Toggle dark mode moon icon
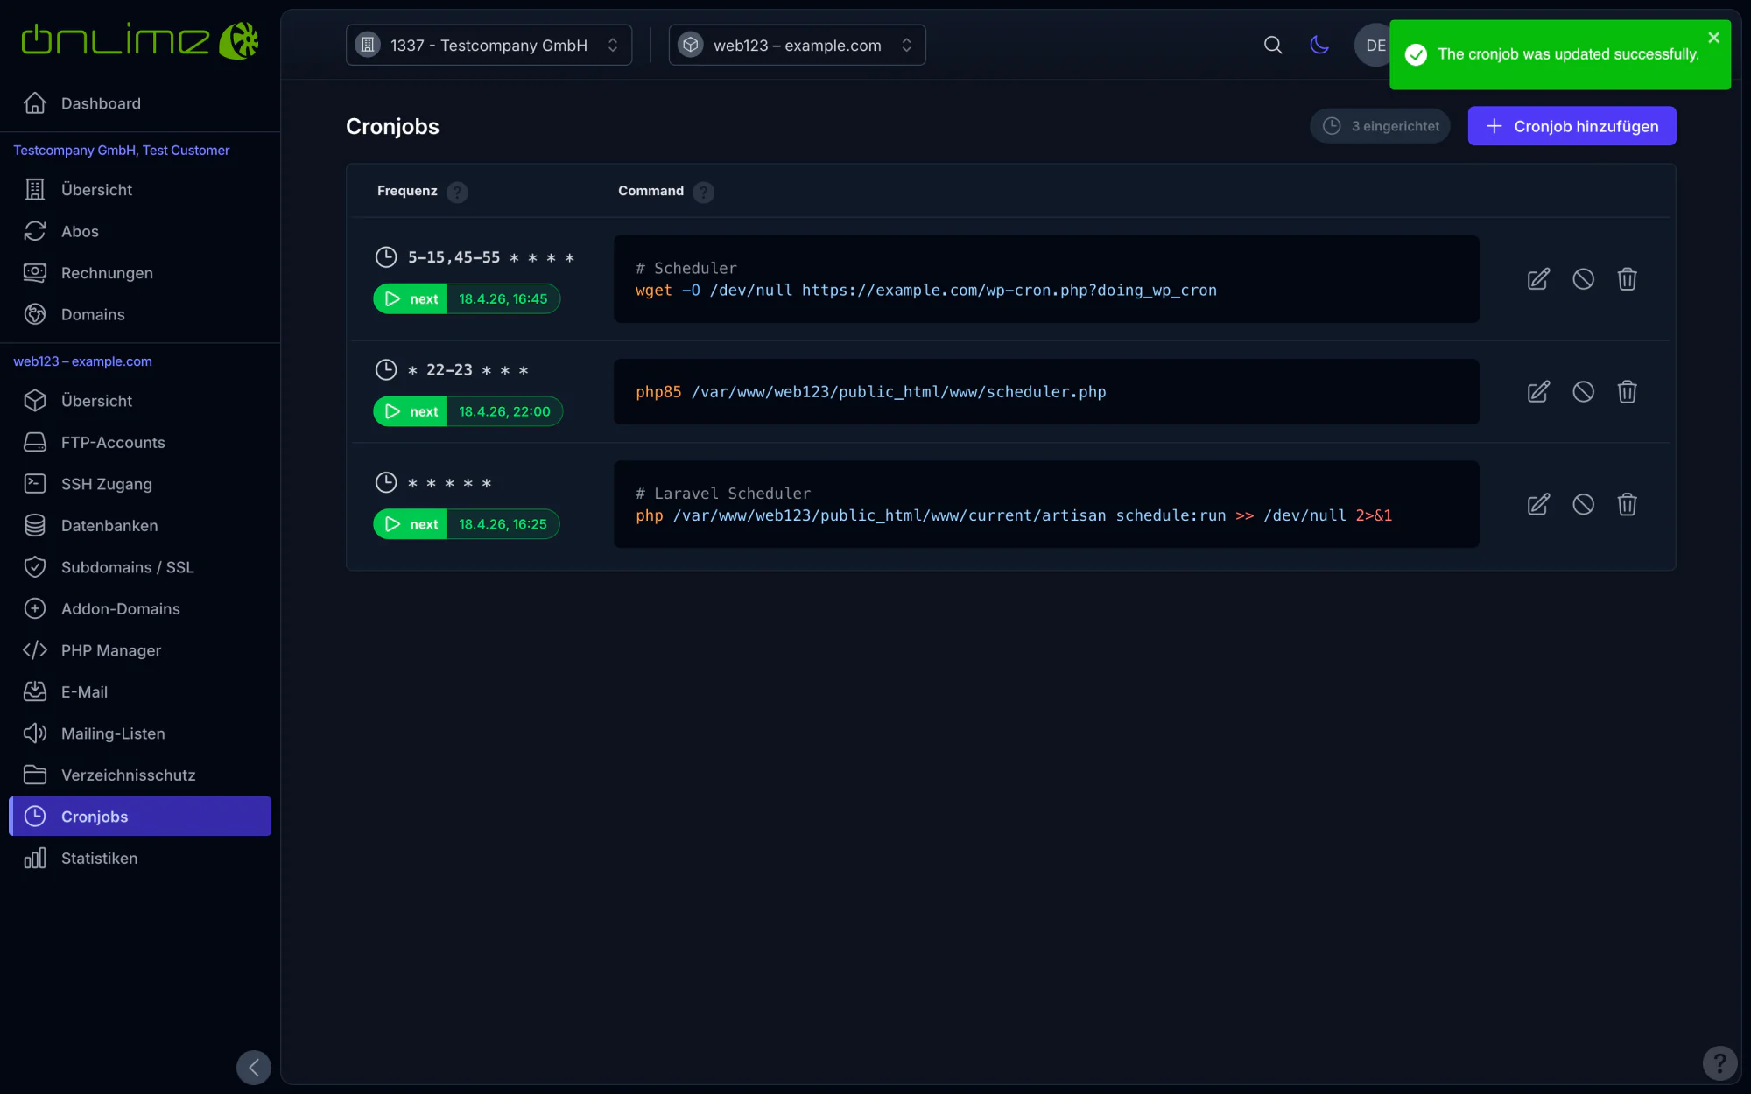This screenshot has width=1751, height=1094. [x=1319, y=45]
